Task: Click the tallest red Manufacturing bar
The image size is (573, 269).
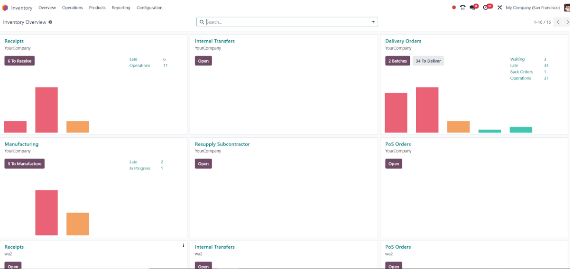Action: 46,213
